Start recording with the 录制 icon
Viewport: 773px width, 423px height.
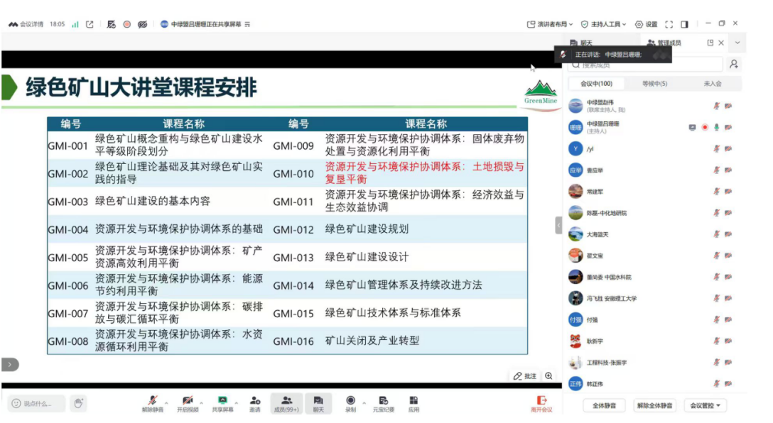click(x=350, y=402)
